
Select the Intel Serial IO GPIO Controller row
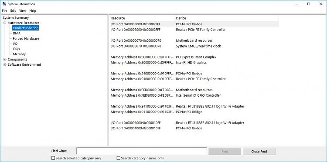coord(194,95)
